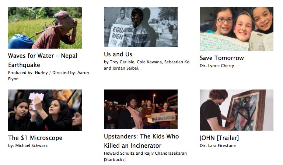Open the Save Tomorrow thumbnail with three girls
Image resolution: width=283 pixels, height=165 pixels.
[237, 29]
